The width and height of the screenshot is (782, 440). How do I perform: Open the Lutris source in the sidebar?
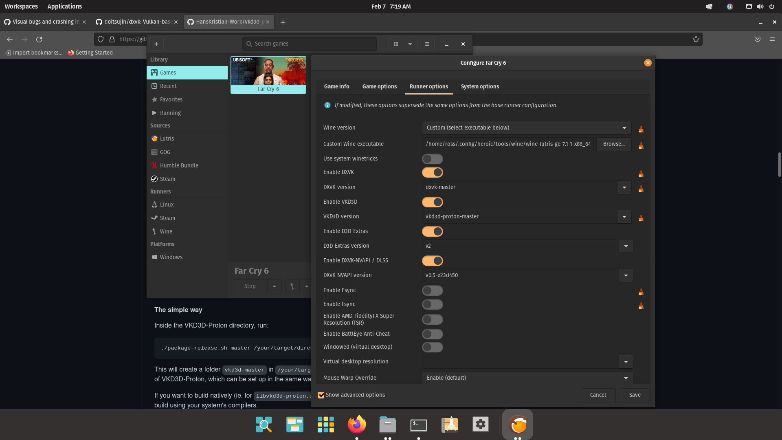click(187, 139)
